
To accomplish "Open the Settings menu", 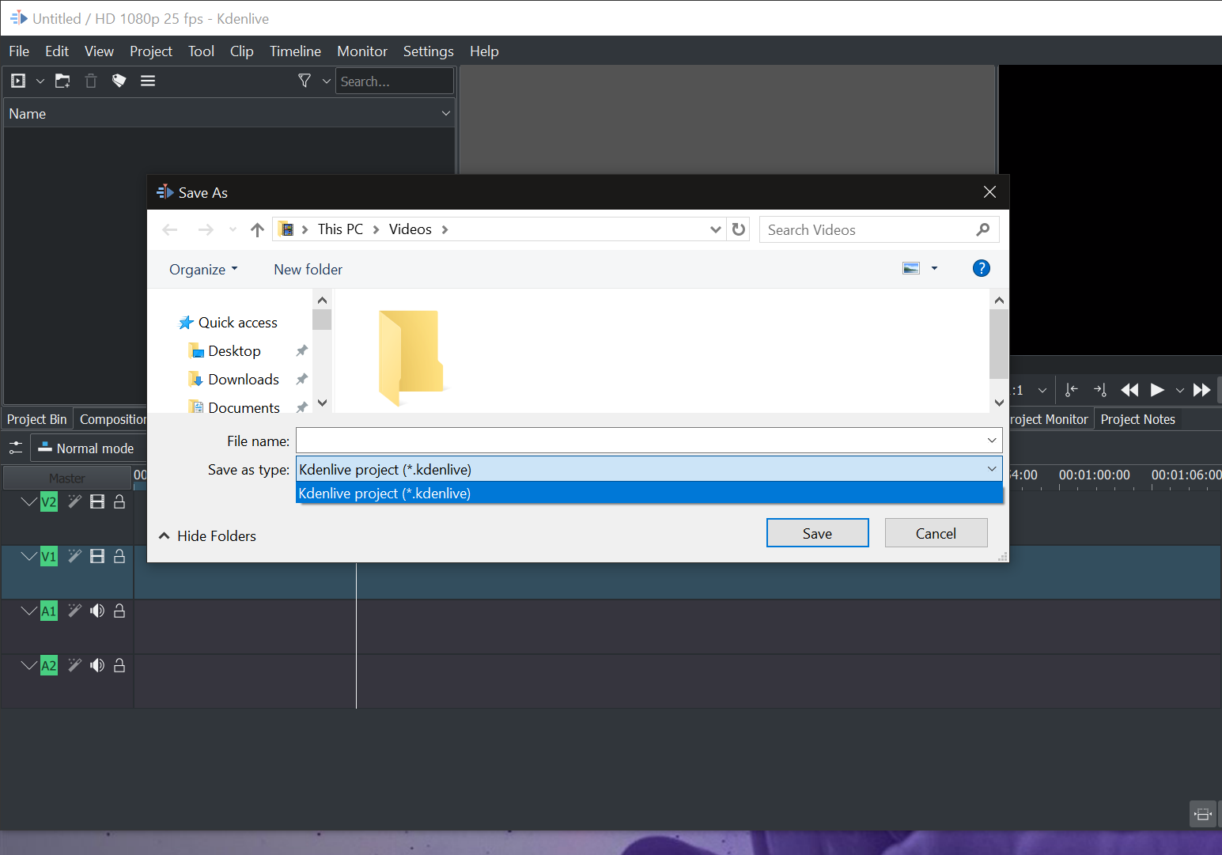I will coord(429,51).
